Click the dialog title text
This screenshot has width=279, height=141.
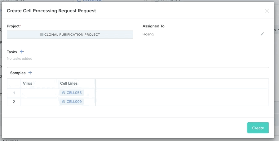(x=51, y=10)
